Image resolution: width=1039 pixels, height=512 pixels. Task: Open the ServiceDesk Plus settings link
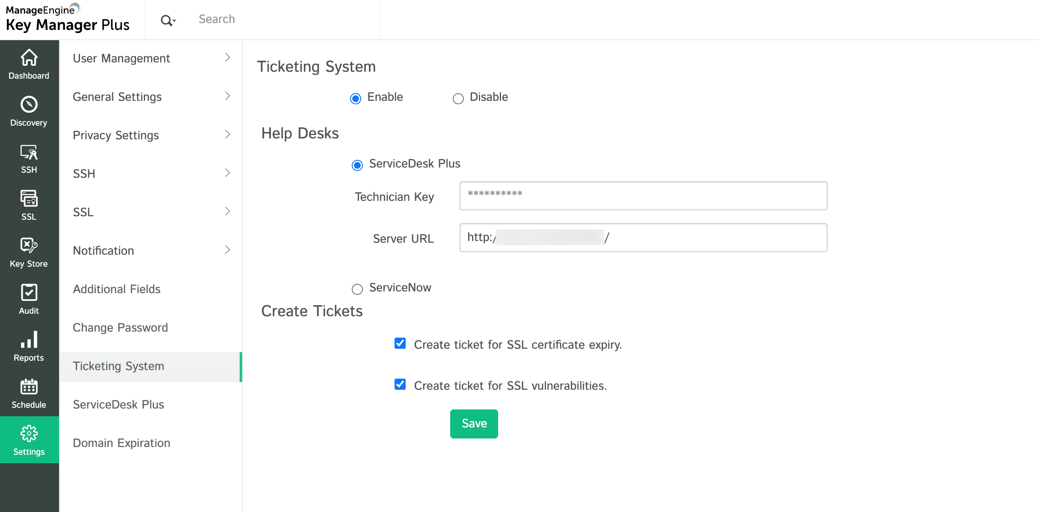(x=119, y=404)
